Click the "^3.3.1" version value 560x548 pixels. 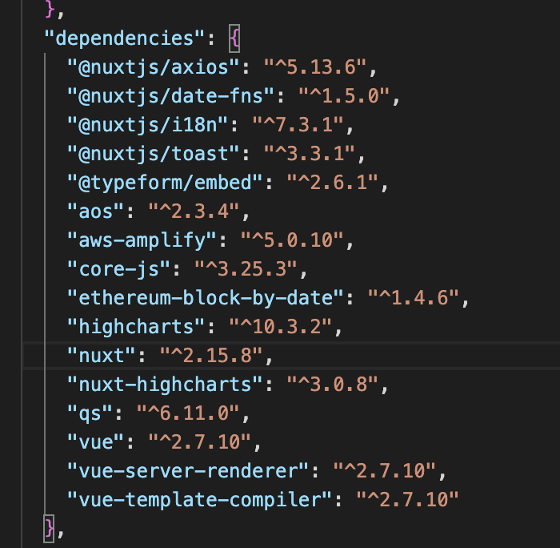[x=310, y=154]
